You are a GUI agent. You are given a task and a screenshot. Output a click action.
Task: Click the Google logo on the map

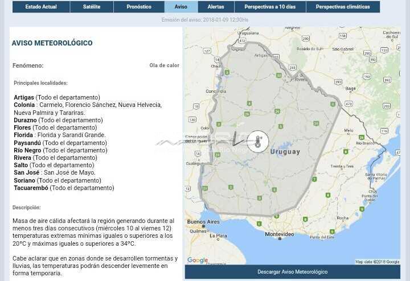(x=198, y=261)
